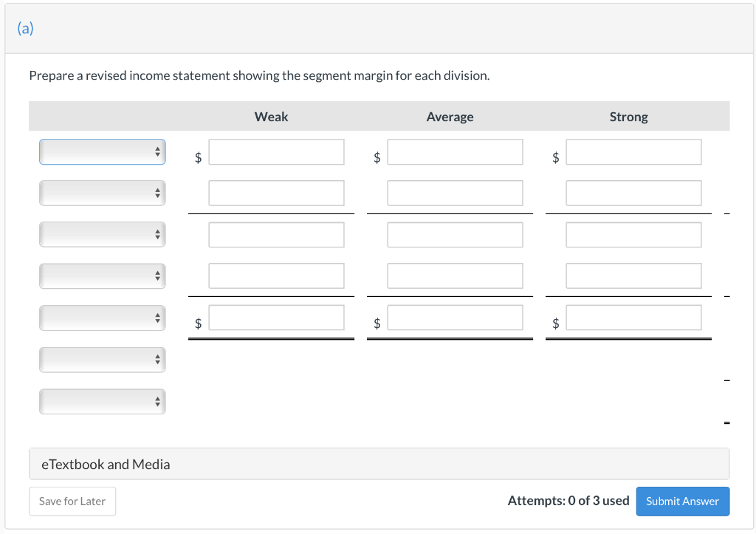Click the first-row Weak amount field

point(276,152)
